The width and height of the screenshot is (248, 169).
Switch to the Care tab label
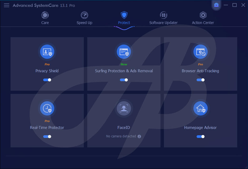click(x=45, y=23)
